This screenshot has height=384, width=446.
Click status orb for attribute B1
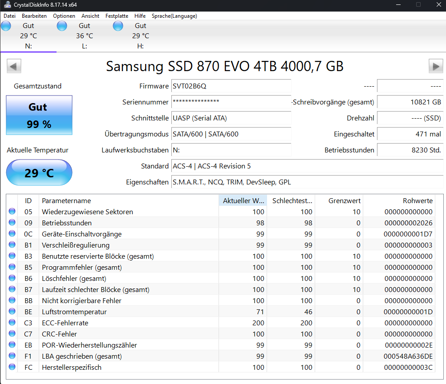click(x=12, y=244)
